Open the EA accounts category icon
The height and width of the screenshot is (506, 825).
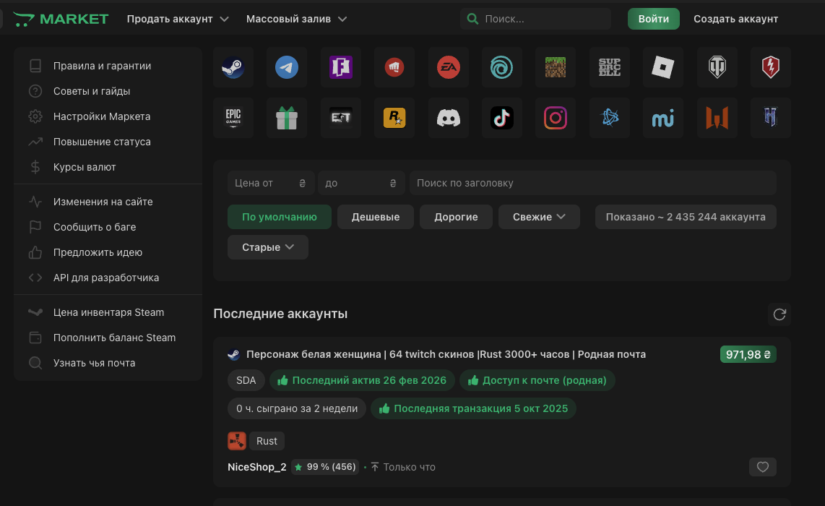[x=449, y=67]
